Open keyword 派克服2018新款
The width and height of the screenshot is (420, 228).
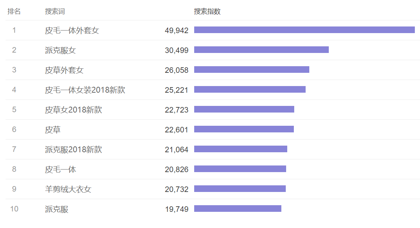pos(74,150)
